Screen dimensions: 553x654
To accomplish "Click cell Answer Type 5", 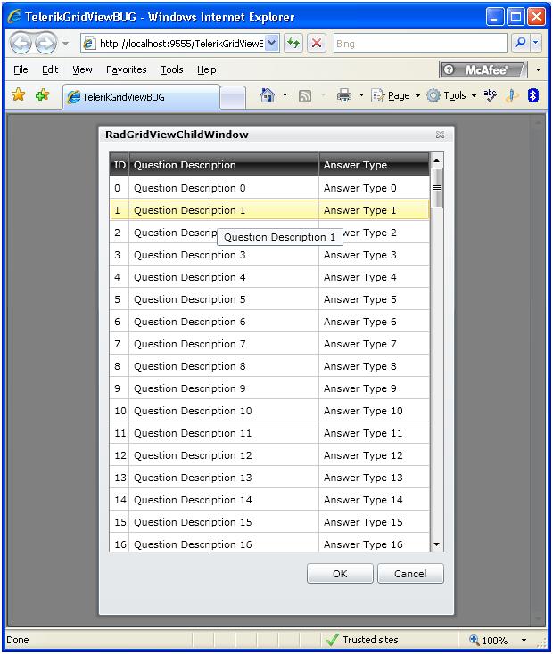I will 375,299.
